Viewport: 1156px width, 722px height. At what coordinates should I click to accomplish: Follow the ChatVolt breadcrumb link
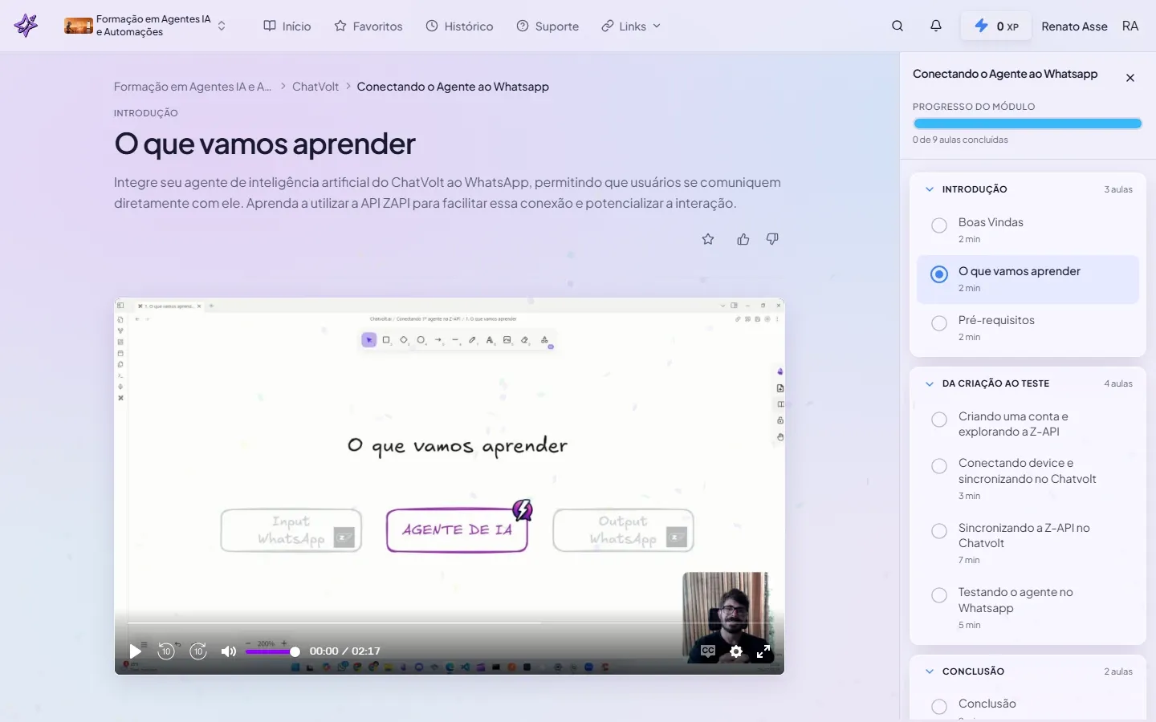(x=315, y=87)
